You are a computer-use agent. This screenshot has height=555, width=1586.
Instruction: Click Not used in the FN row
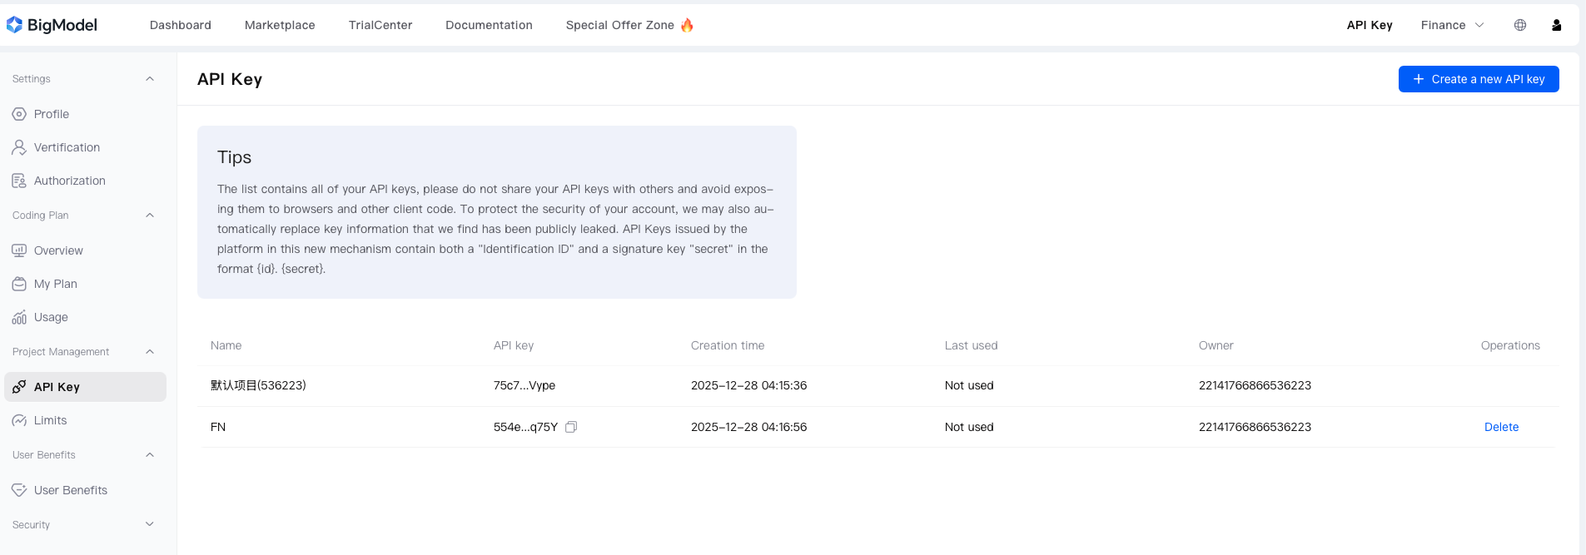click(x=969, y=427)
